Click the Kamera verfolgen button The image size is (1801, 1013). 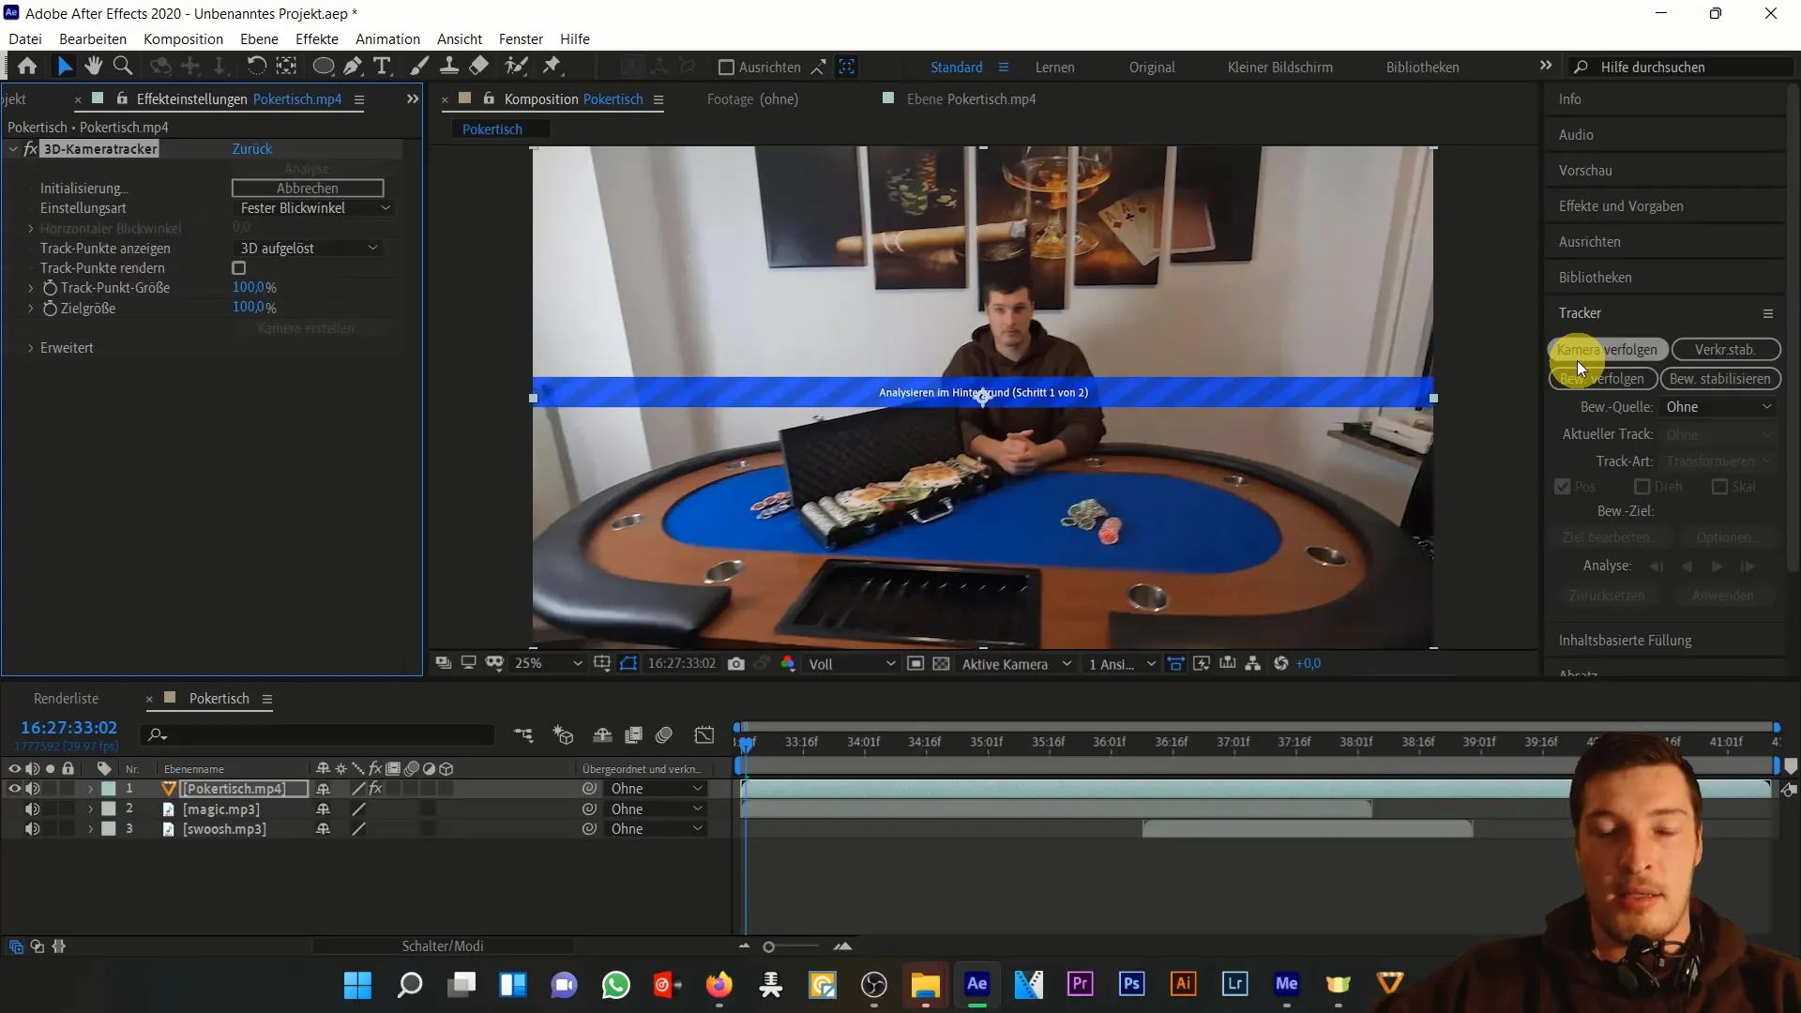click(1608, 350)
